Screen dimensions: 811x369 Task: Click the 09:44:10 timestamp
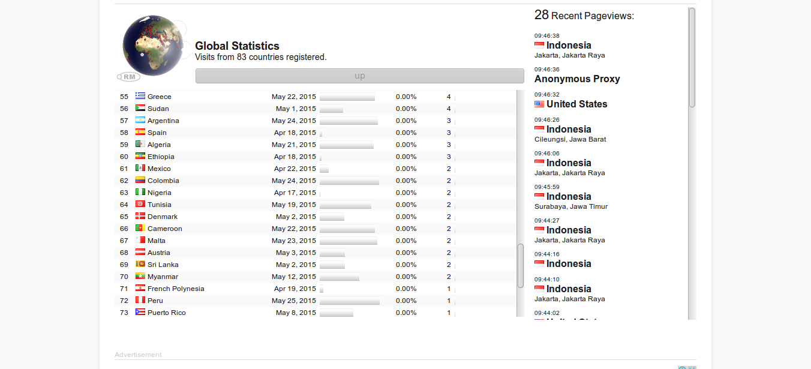pos(547,280)
